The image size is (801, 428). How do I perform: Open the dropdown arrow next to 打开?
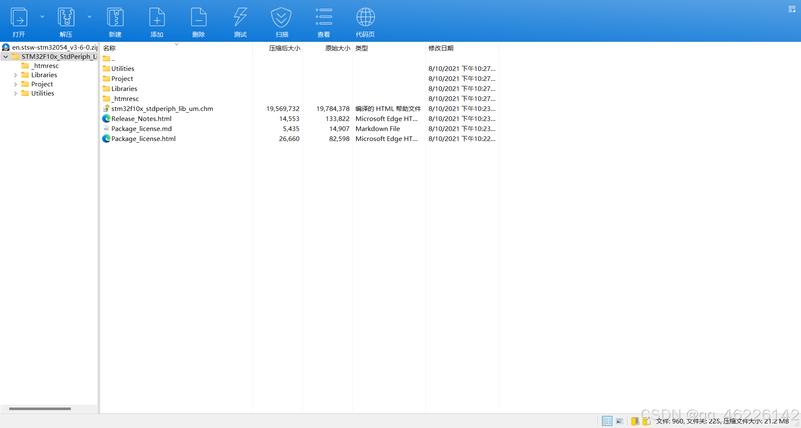pyautogui.click(x=42, y=17)
